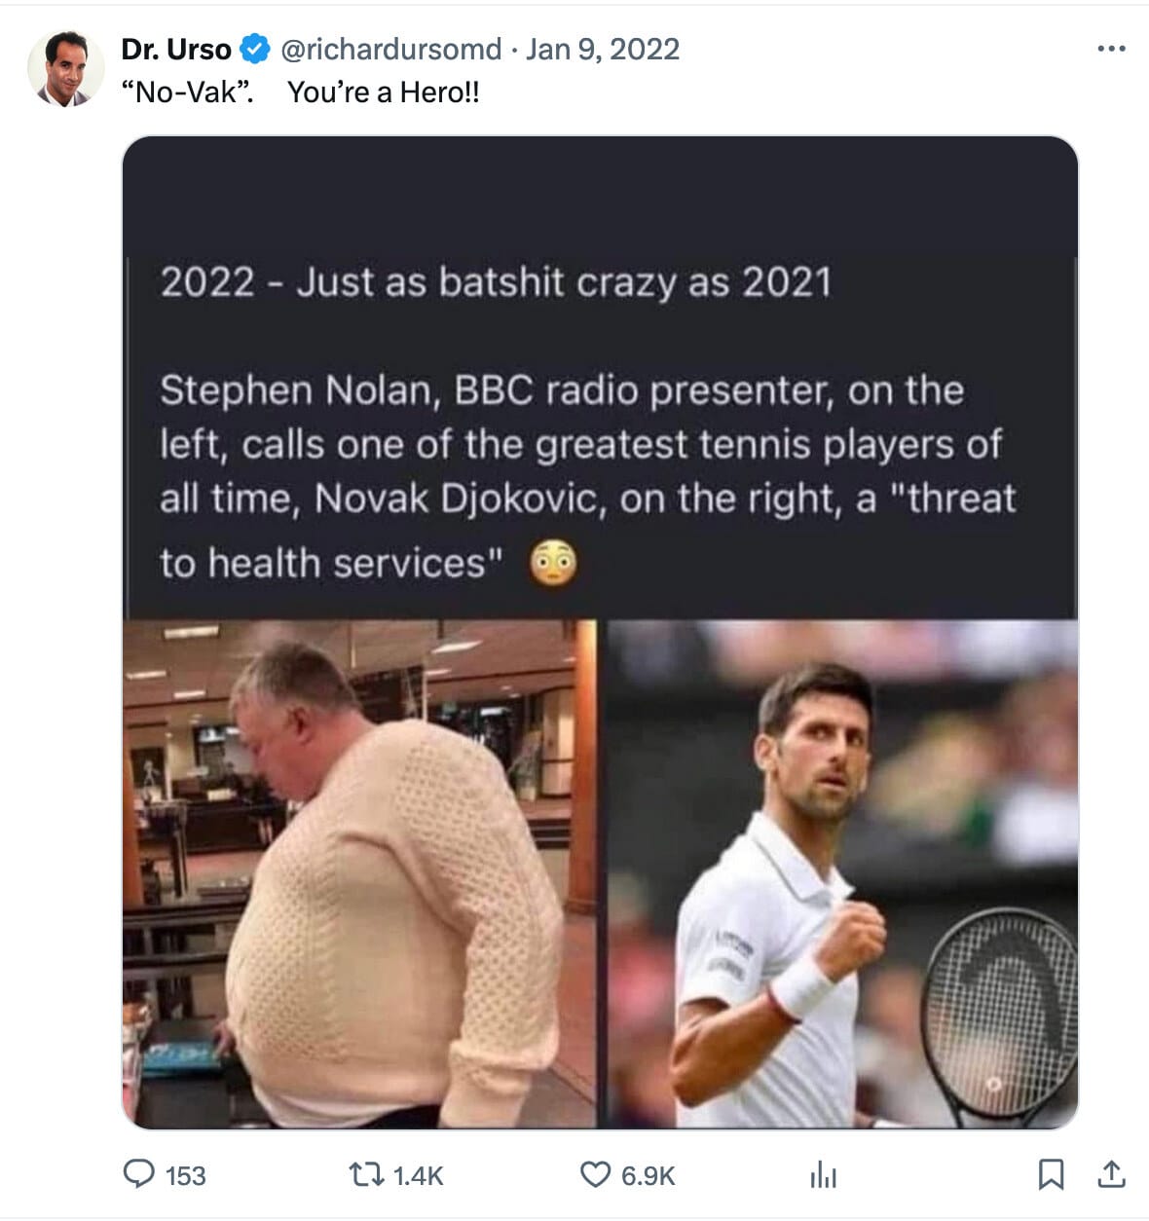Open the left photo of man in cream sweater

tap(359, 873)
